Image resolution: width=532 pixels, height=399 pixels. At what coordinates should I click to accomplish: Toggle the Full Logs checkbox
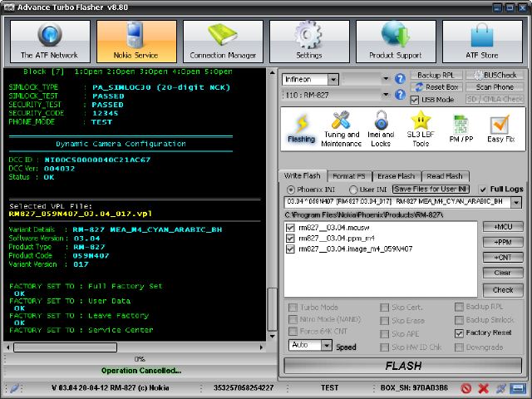[x=482, y=190]
